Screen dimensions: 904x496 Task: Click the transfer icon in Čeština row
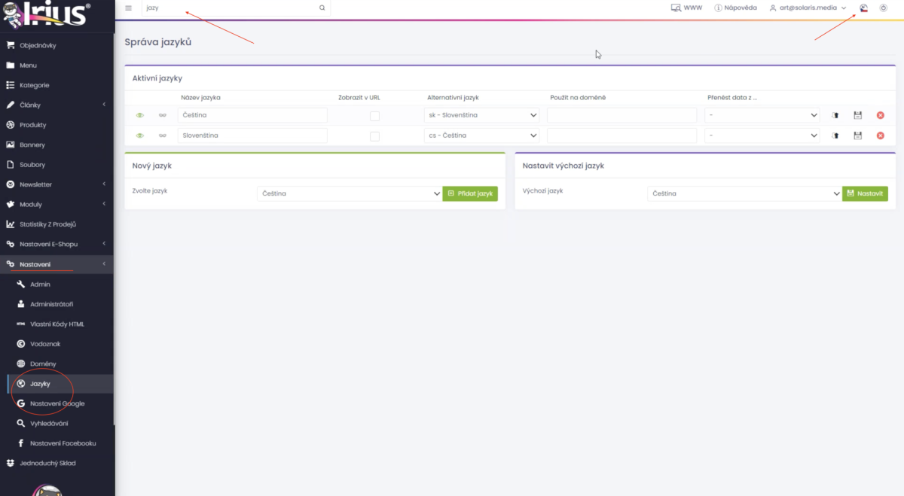(835, 115)
